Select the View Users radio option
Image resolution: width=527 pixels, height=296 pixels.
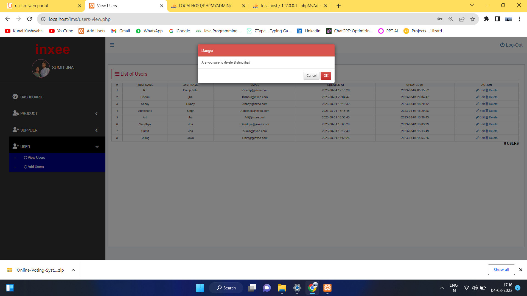(25, 157)
